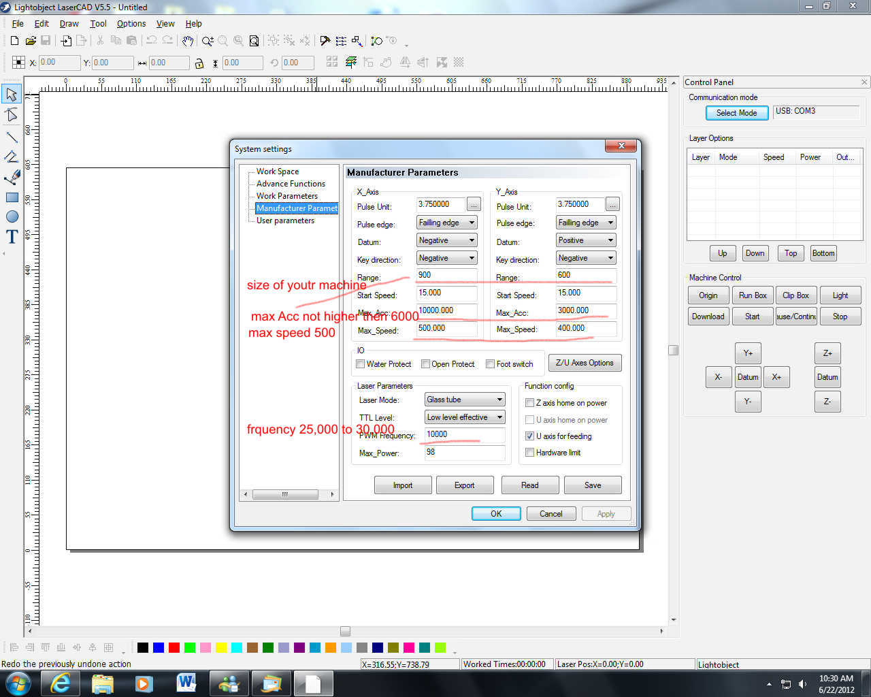Open the Options menu

point(131,23)
